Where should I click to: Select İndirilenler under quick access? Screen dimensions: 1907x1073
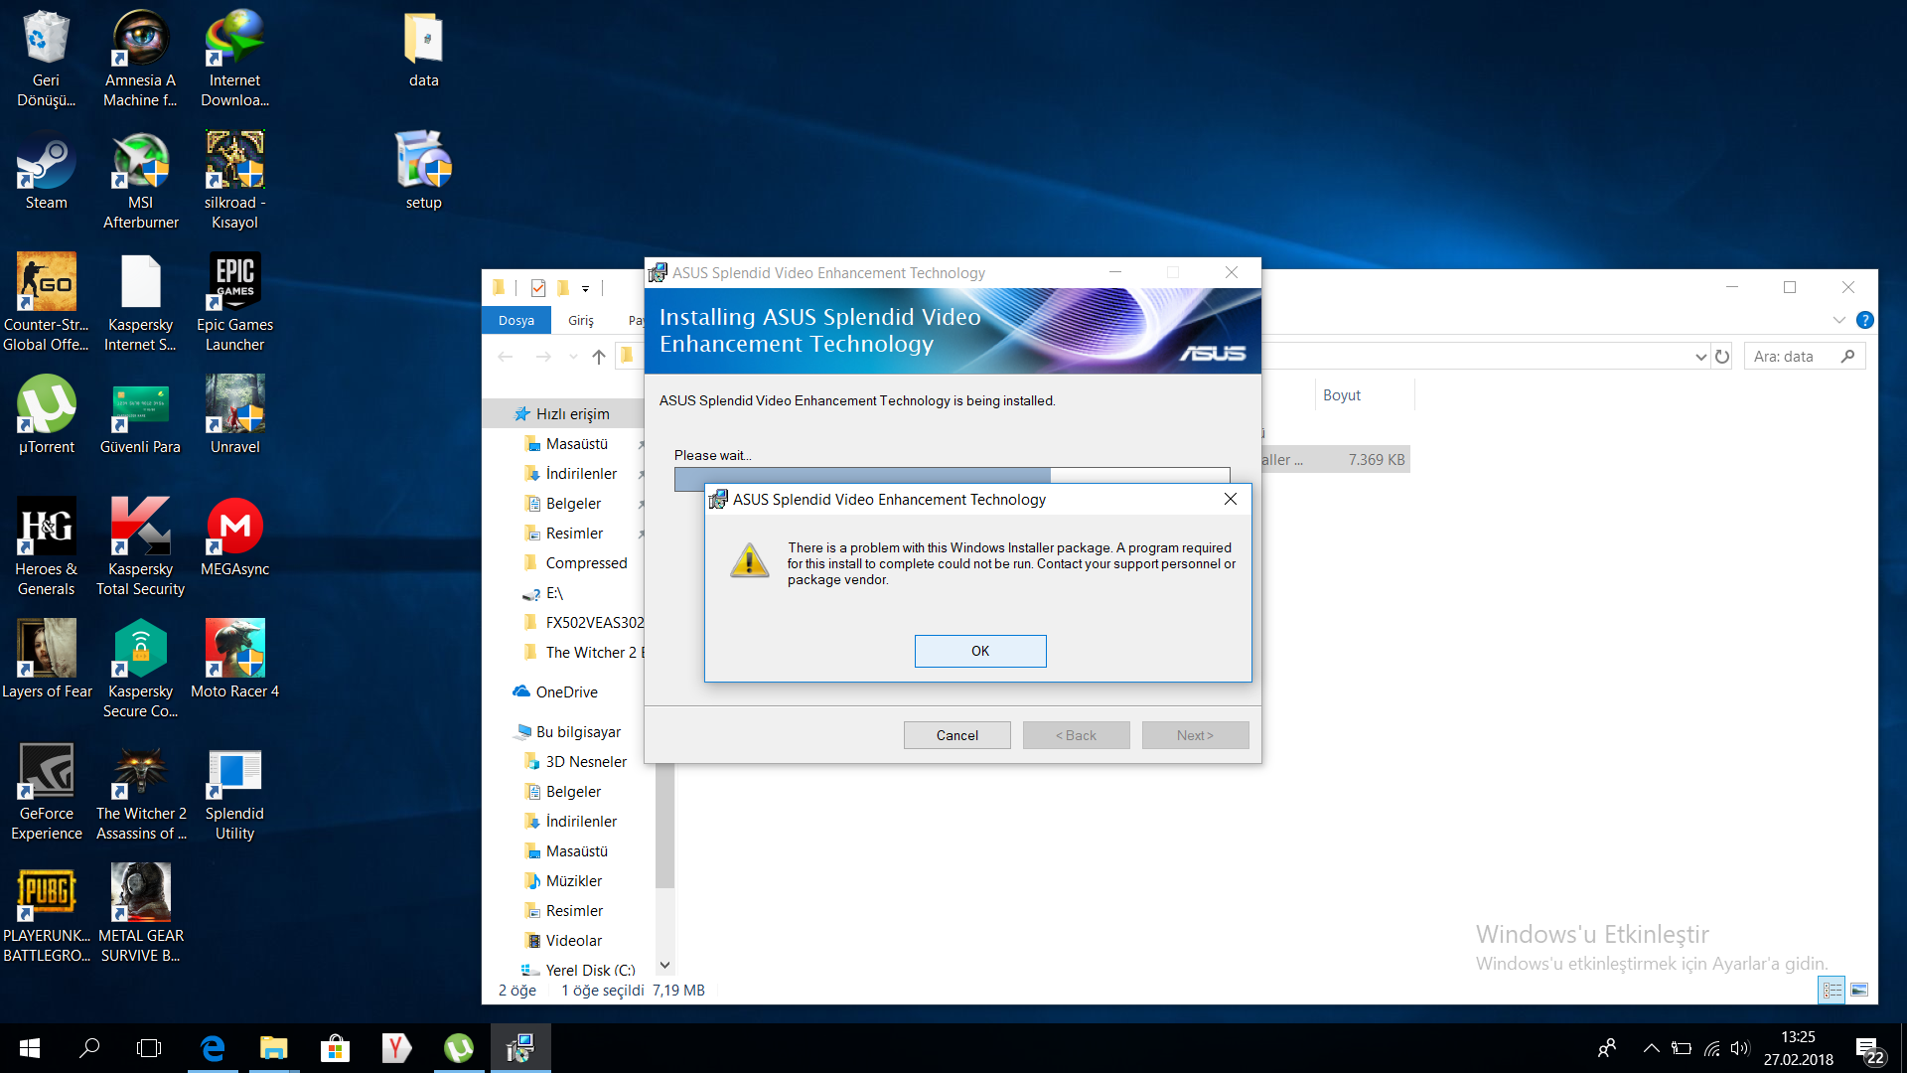(x=581, y=474)
